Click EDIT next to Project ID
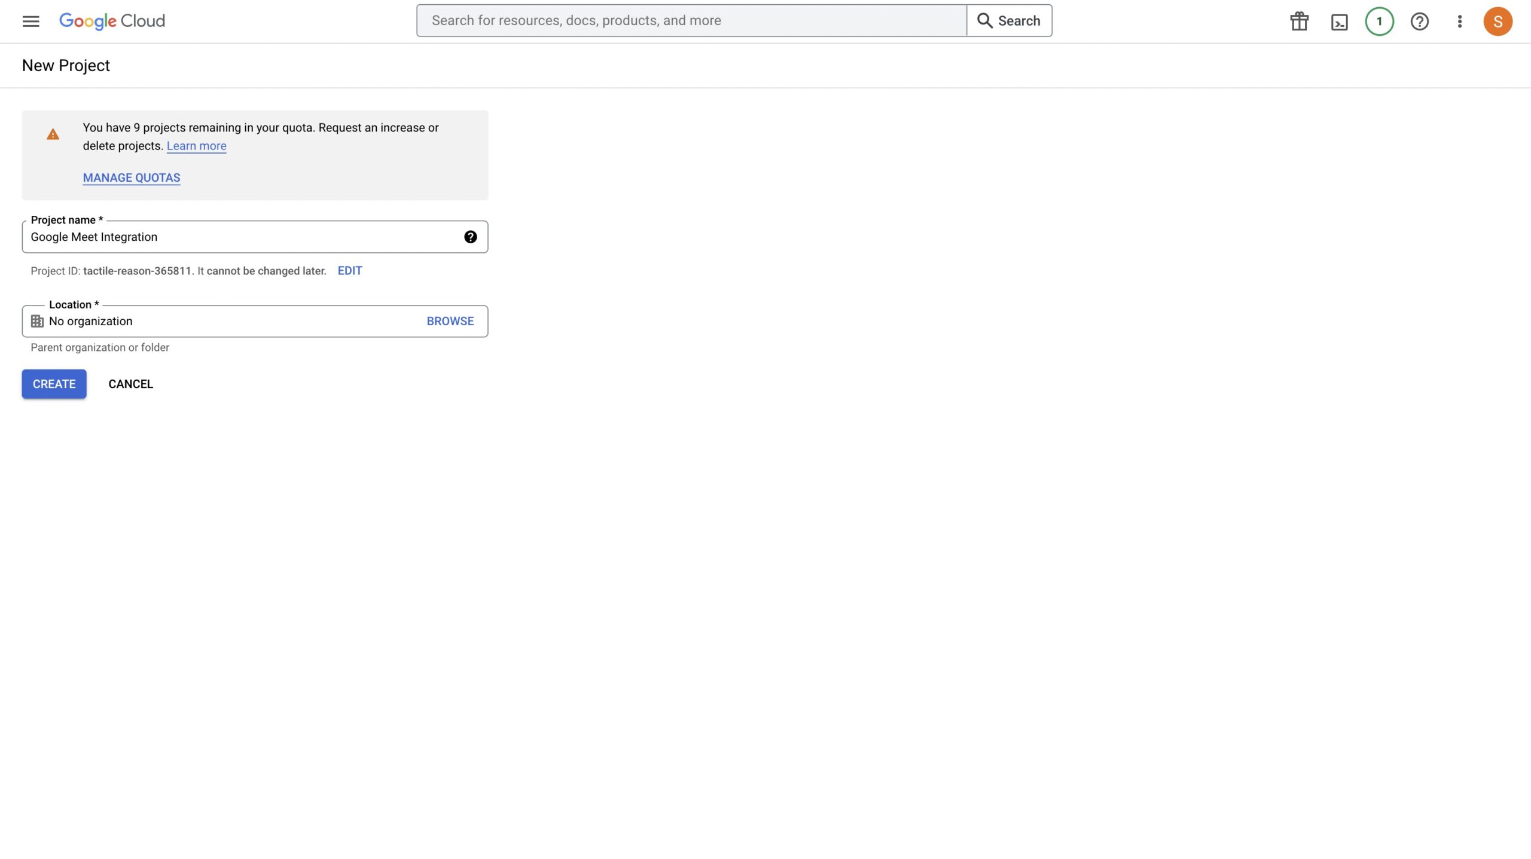Viewport: 1531px width, 859px height. (x=350, y=271)
